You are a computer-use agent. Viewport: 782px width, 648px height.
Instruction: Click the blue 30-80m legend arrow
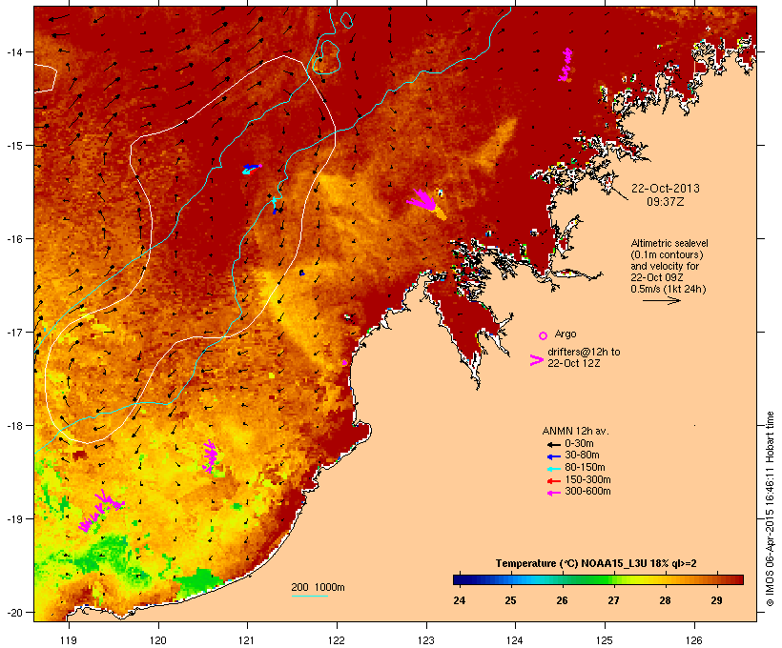553,456
